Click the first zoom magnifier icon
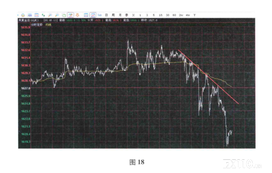Image resolution: width=272 pixels, height=173 pixels. click(50, 15)
